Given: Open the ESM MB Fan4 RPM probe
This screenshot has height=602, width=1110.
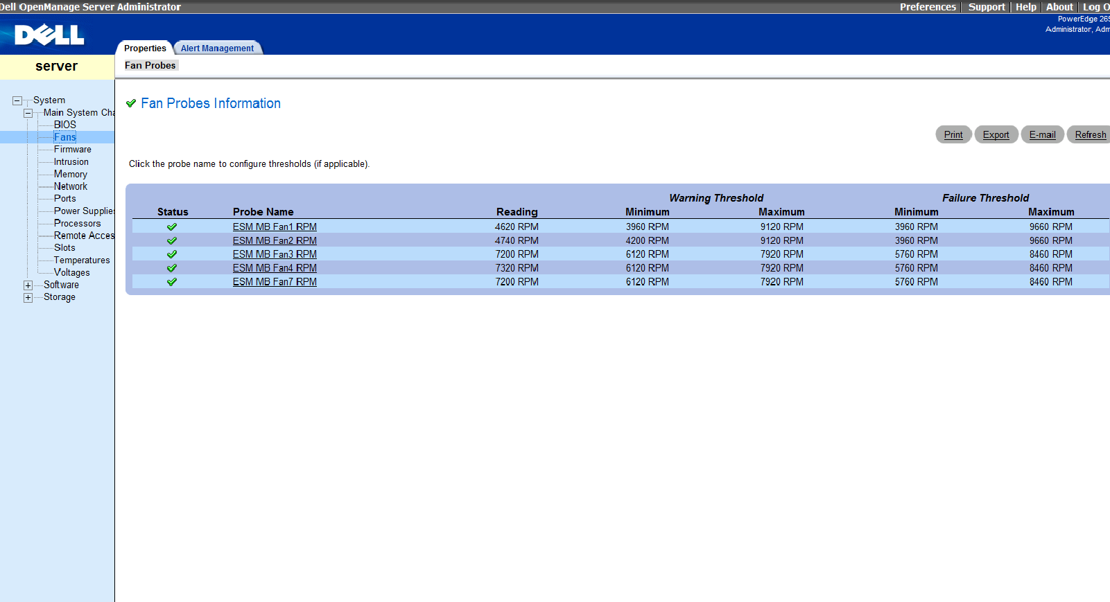Looking at the screenshot, I should coord(275,268).
